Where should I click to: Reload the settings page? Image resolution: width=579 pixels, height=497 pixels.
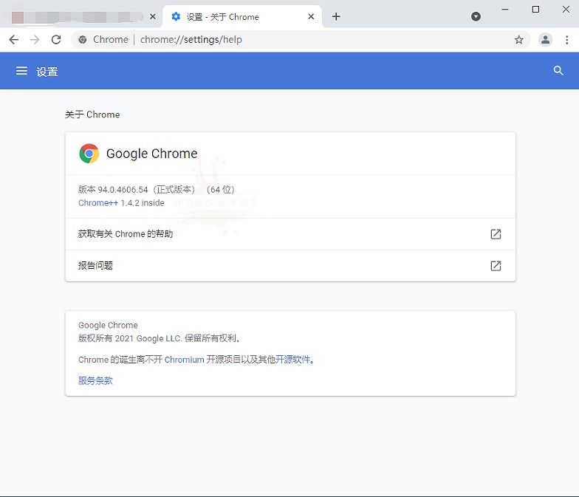(x=56, y=40)
